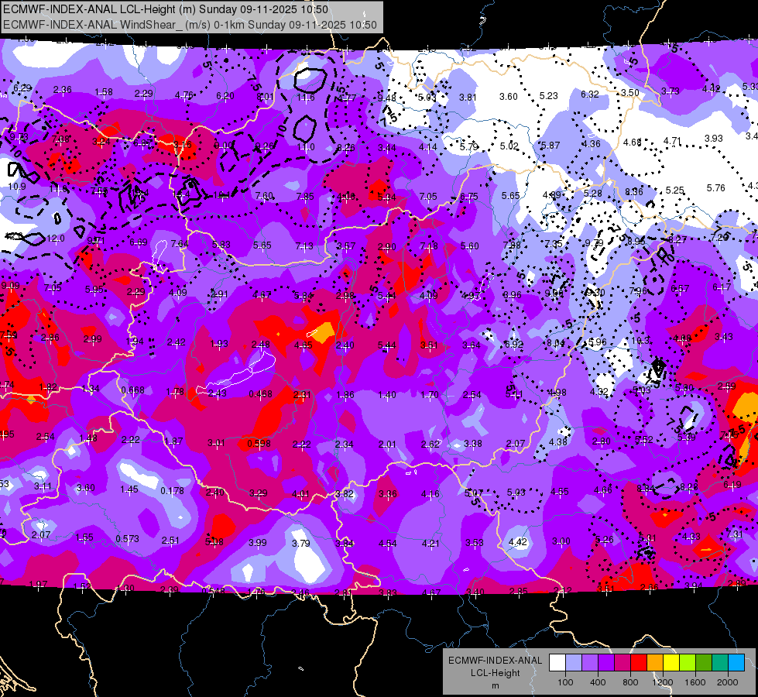The height and width of the screenshot is (697, 758).
Task: Click the wind shear value 4.71
Action: click(x=672, y=141)
